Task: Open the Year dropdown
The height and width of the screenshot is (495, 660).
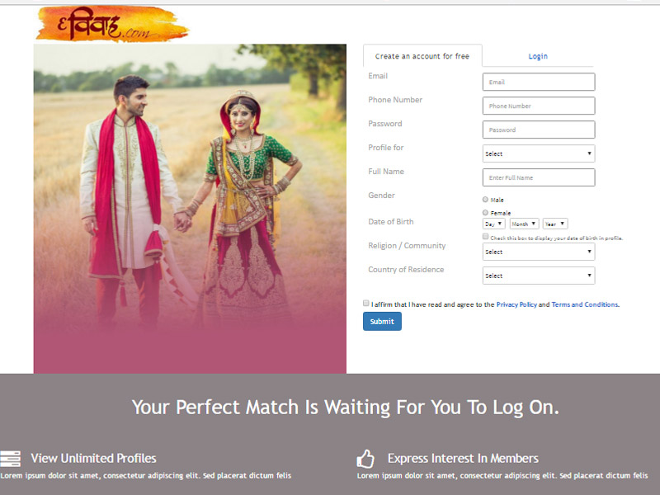Action: pyautogui.click(x=554, y=224)
